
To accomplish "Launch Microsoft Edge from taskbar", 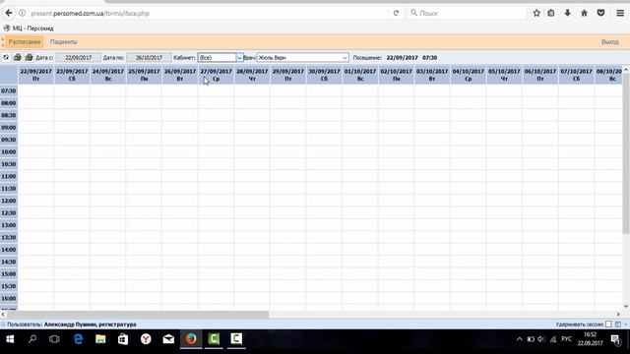I will (78, 339).
